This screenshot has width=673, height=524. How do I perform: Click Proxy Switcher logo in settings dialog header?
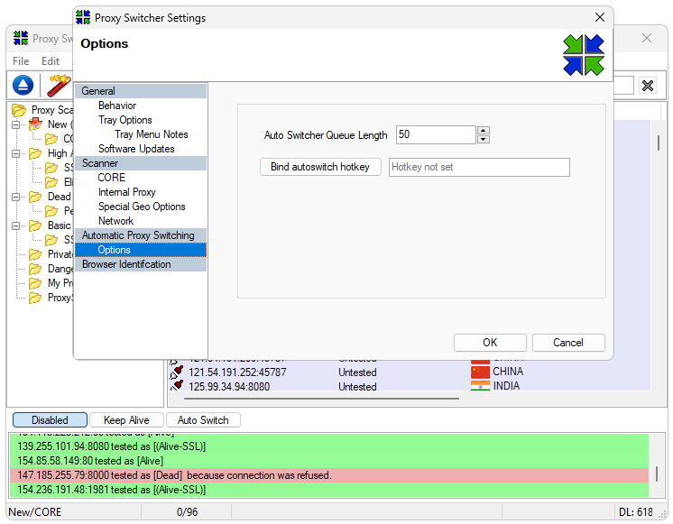pyautogui.click(x=584, y=55)
